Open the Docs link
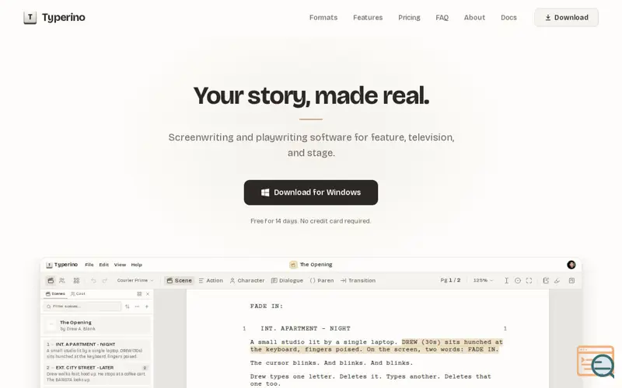Screen dimensions: 622x388 (x=508, y=17)
